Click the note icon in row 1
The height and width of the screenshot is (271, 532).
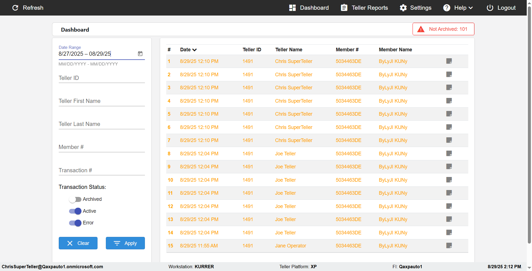pos(449,61)
